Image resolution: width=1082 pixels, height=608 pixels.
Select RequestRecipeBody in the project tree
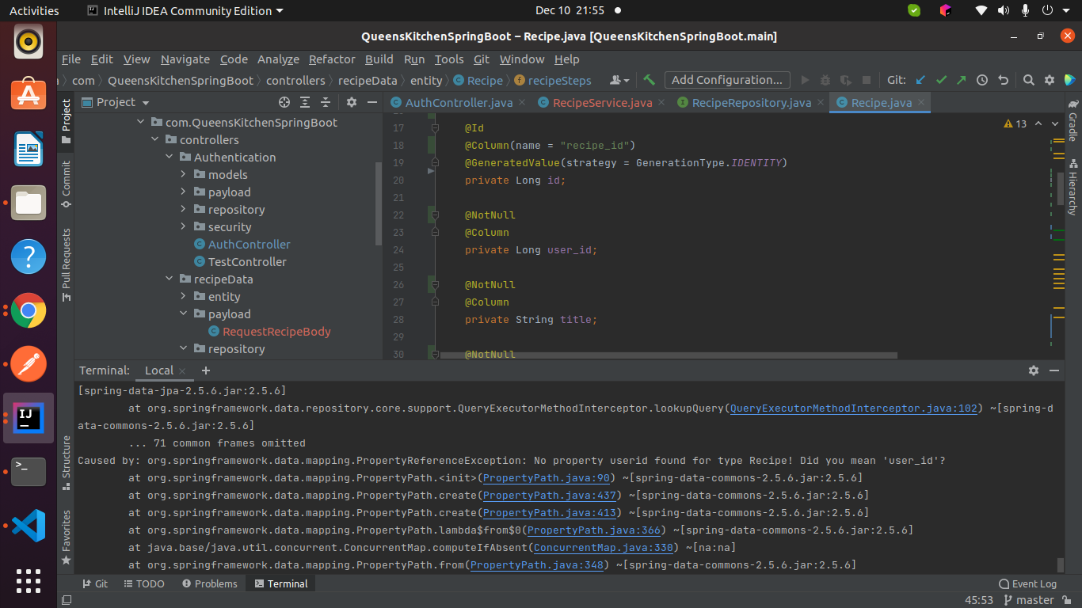point(276,332)
